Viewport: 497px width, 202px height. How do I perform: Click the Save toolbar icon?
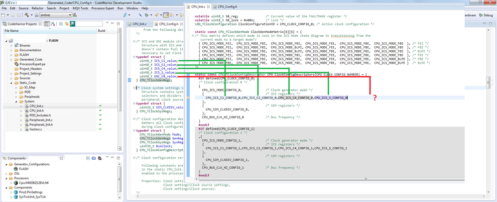(12, 15)
